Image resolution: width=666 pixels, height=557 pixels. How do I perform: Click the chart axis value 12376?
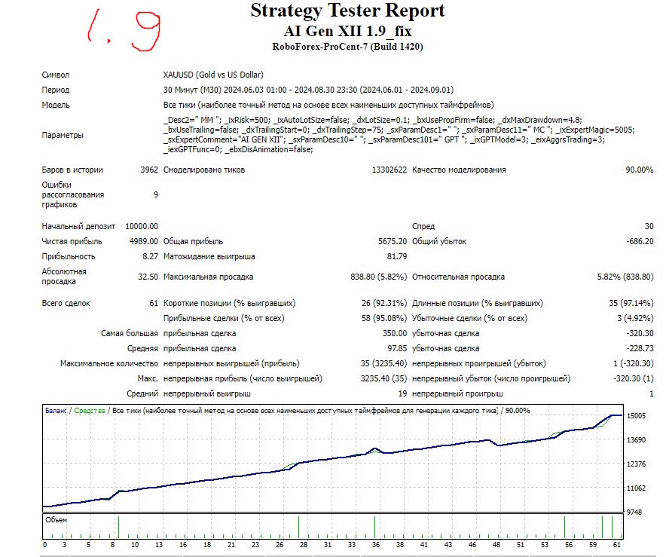pos(637,464)
